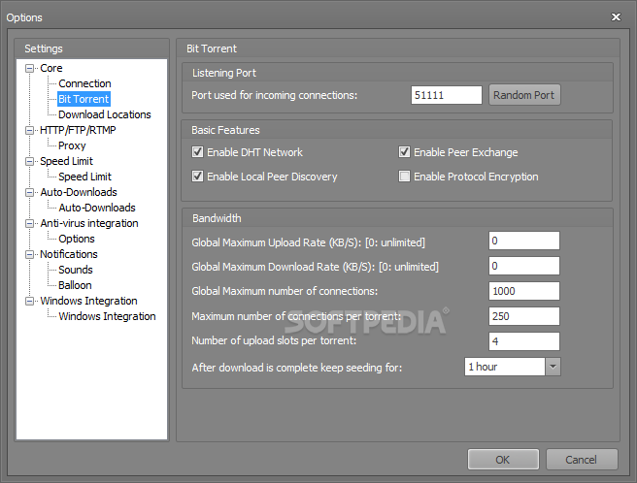
Task: Toggle Enable Local Peer Discovery
Action: pyautogui.click(x=197, y=177)
